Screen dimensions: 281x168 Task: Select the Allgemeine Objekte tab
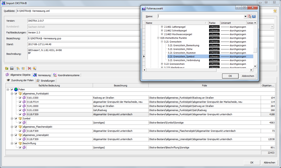click(x=18, y=75)
